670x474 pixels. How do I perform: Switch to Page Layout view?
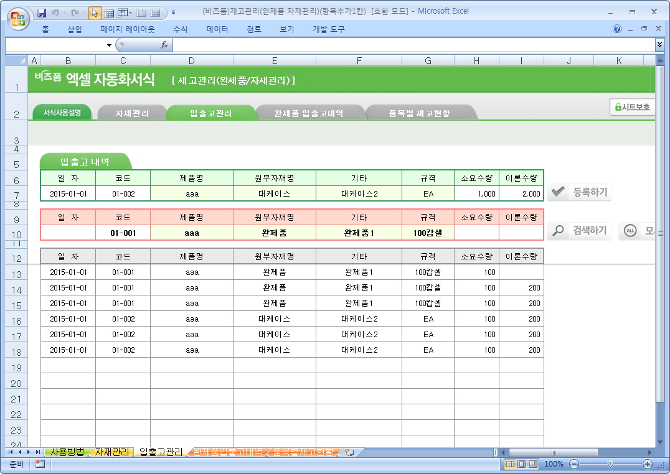[522, 464]
